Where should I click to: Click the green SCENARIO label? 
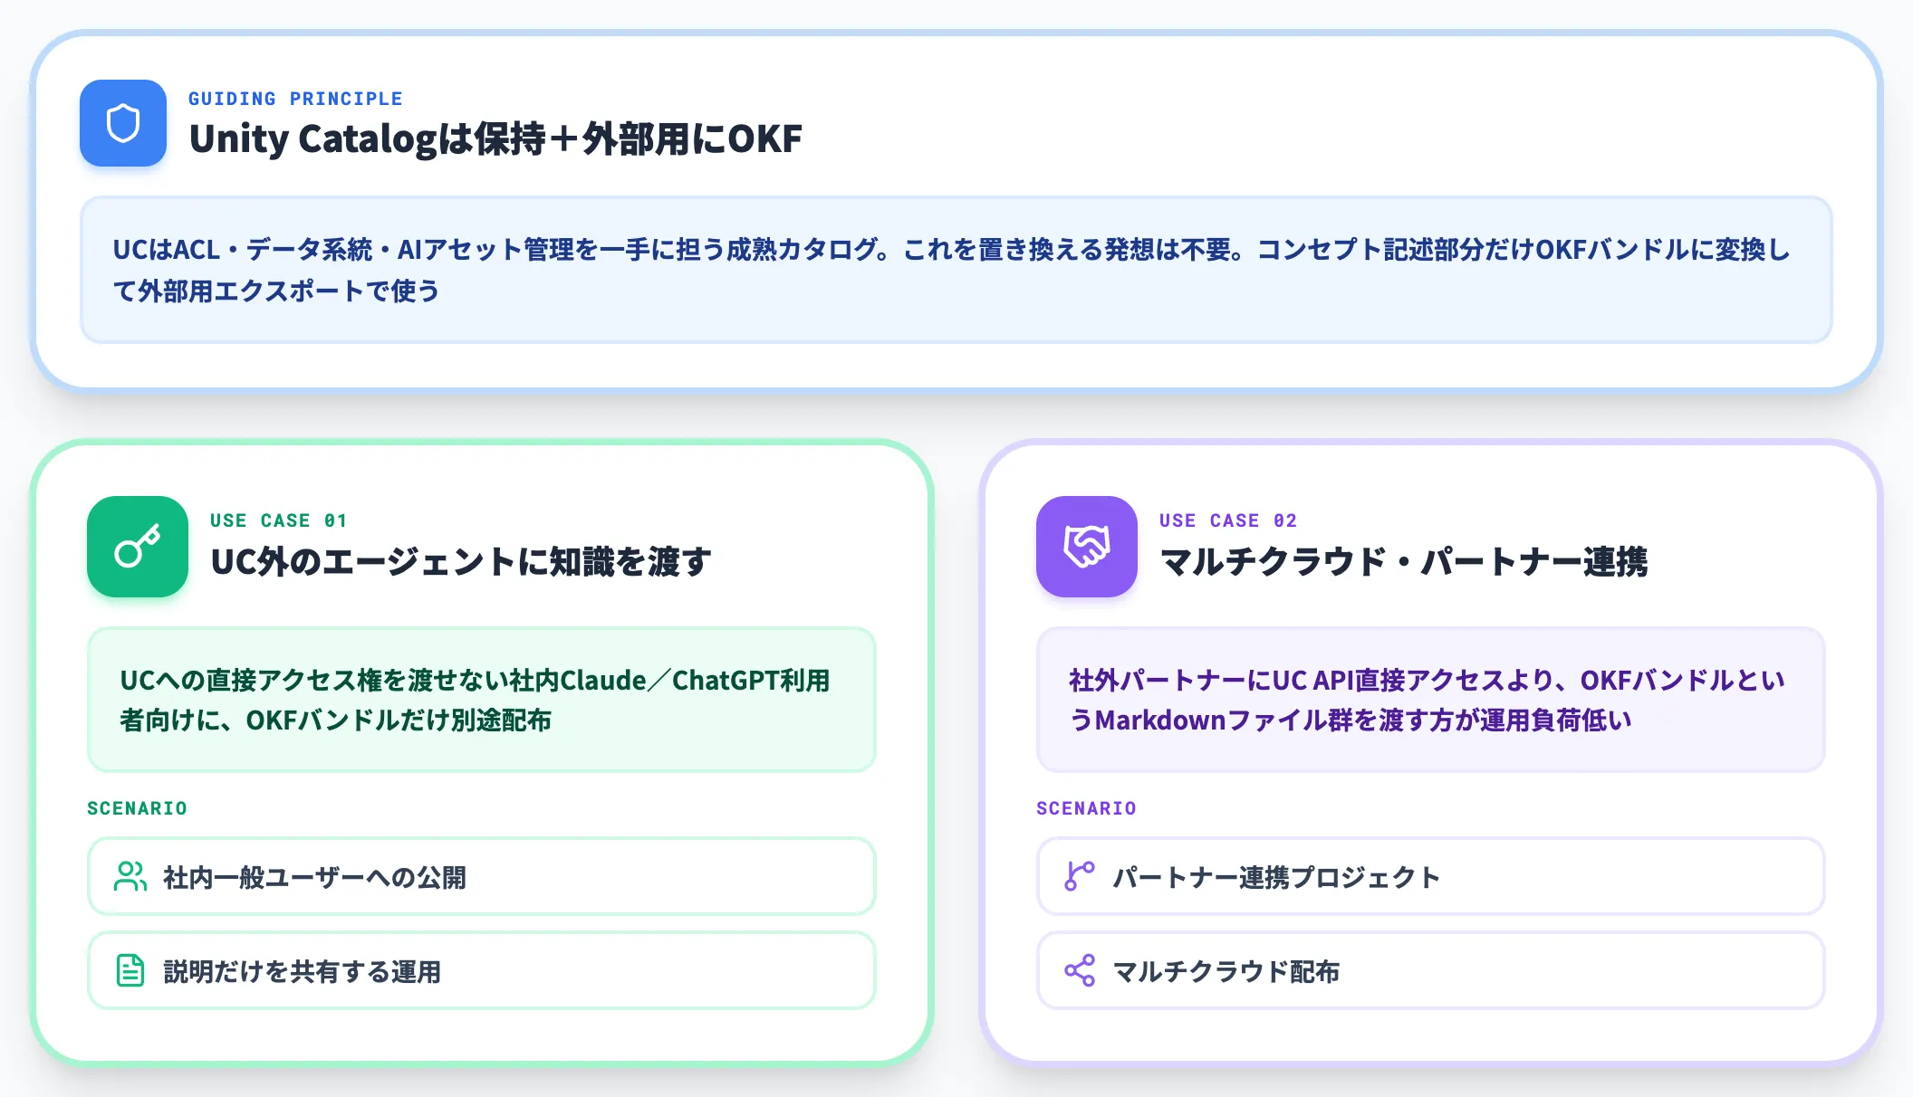[137, 808]
